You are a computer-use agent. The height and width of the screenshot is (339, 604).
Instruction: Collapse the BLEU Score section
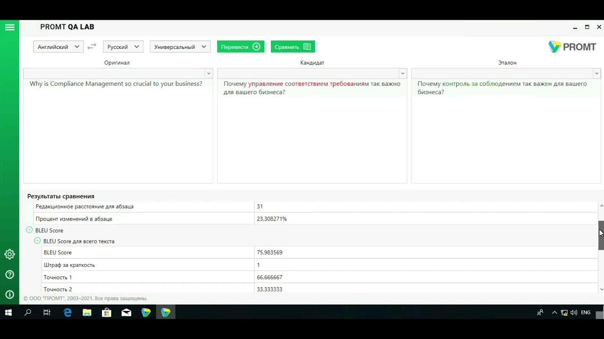pyautogui.click(x=29, y=230)
